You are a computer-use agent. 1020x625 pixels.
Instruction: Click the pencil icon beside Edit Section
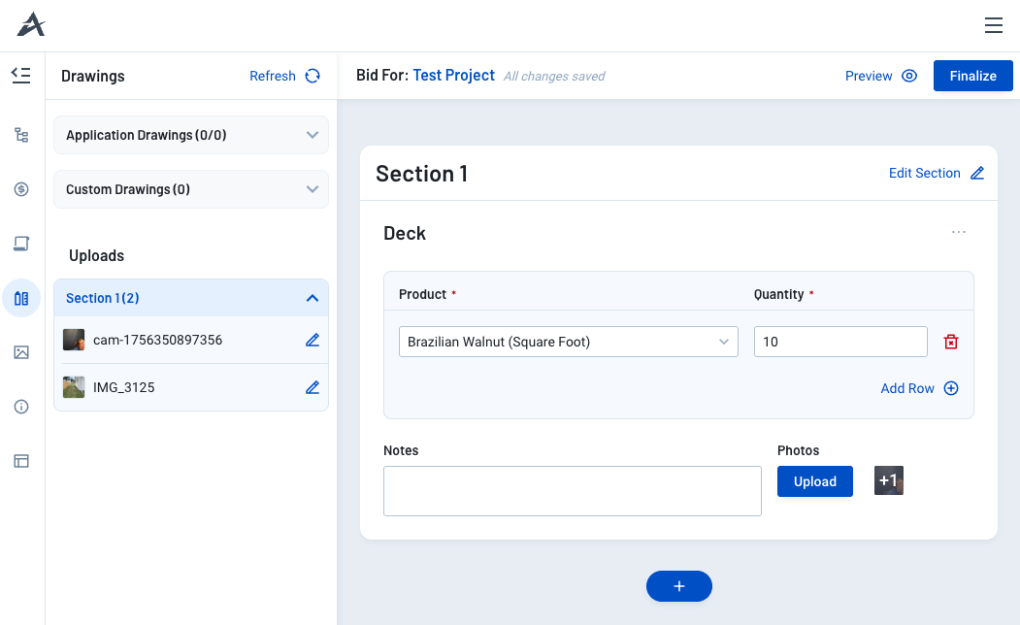(x=977, y=173)
